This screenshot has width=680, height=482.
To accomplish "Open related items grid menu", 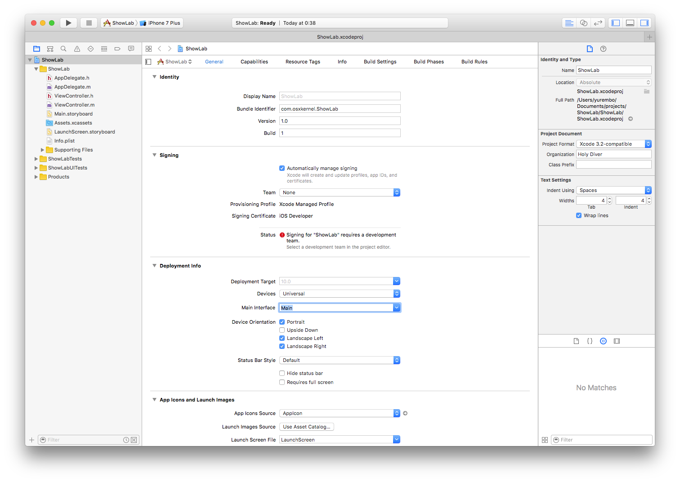I will pos(149,49).
